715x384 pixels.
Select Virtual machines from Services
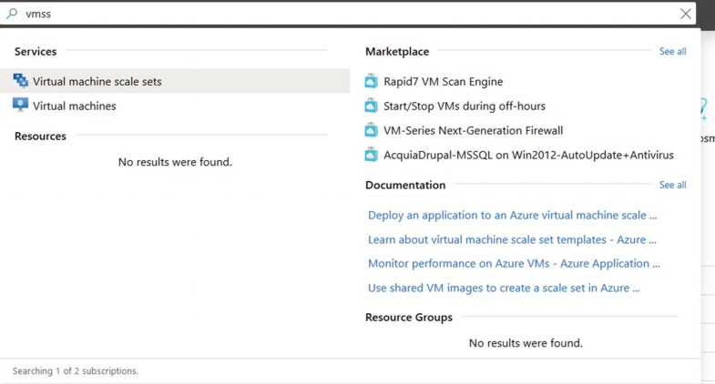[x=75, y=106]
